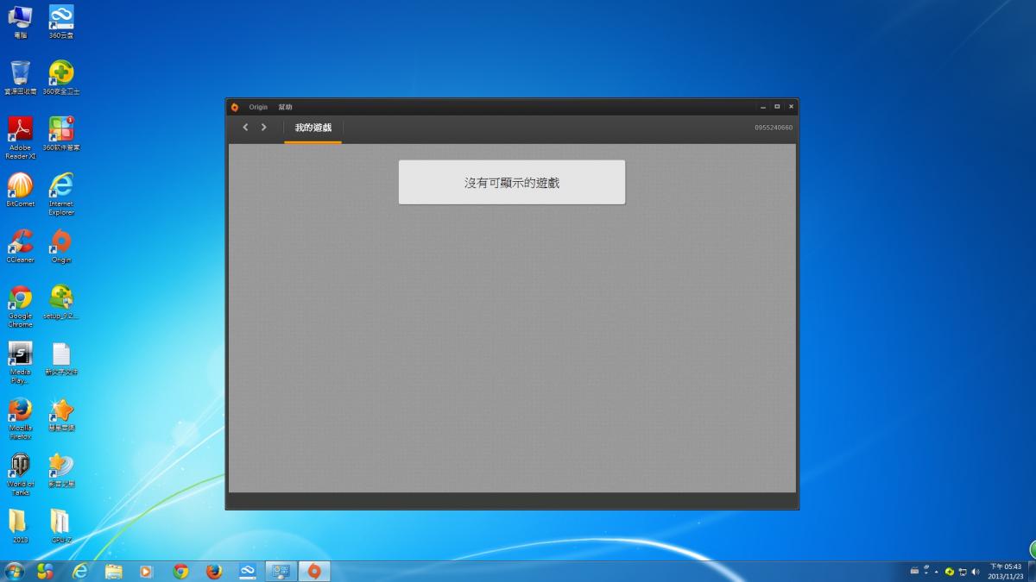The image size is (1036, 582).
Task: Go back with the left arrow
Action: click(x=245, y=128)
